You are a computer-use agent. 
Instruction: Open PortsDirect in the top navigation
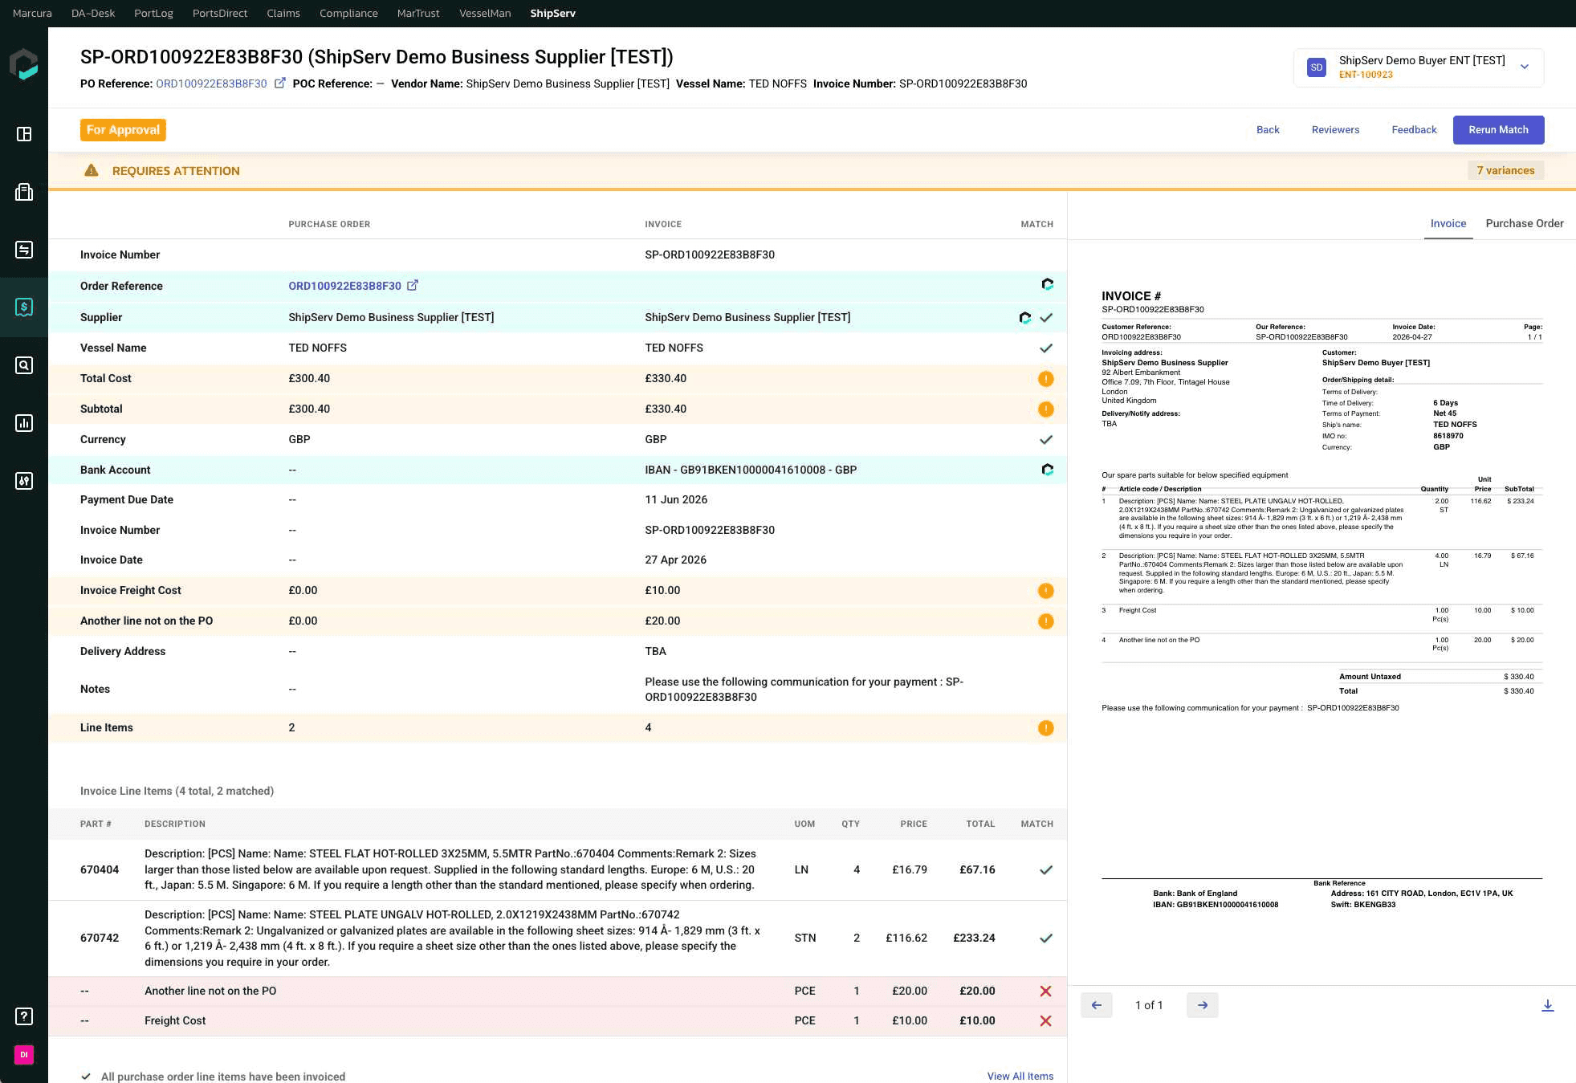click(220, 14)
